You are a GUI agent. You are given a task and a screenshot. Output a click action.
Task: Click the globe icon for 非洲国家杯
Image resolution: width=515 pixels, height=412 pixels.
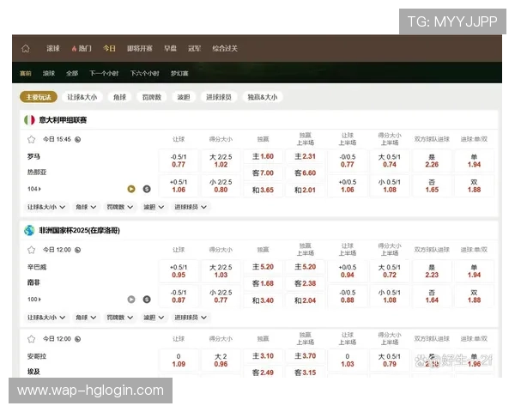tap(29, 230)
